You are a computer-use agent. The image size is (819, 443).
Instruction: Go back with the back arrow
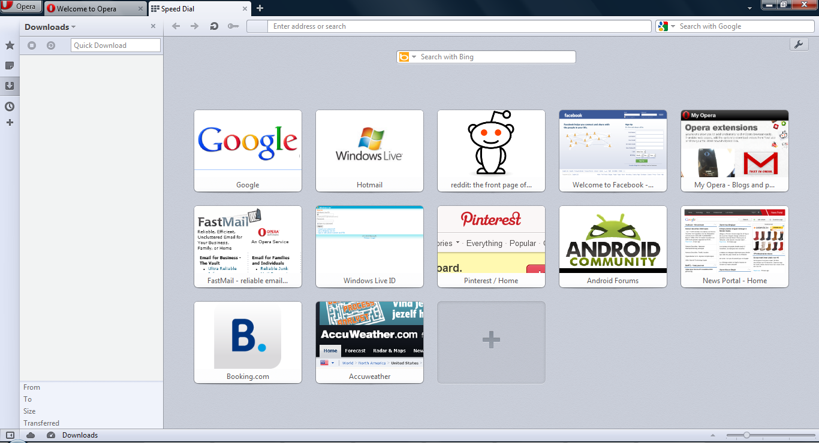tap(176, 26)
